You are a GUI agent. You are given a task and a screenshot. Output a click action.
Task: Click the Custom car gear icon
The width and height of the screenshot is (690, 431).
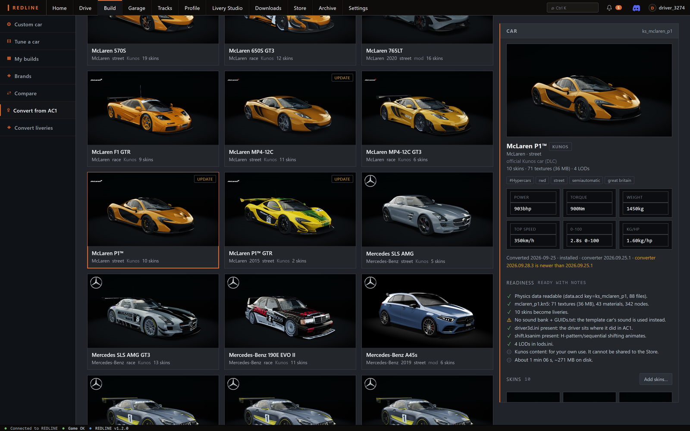click(x=9, y=24)
